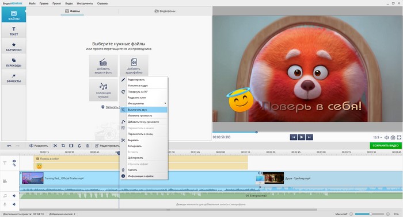
Task: Choose Добавить точку громкости in the context menu
Action: tap(144, 122)
